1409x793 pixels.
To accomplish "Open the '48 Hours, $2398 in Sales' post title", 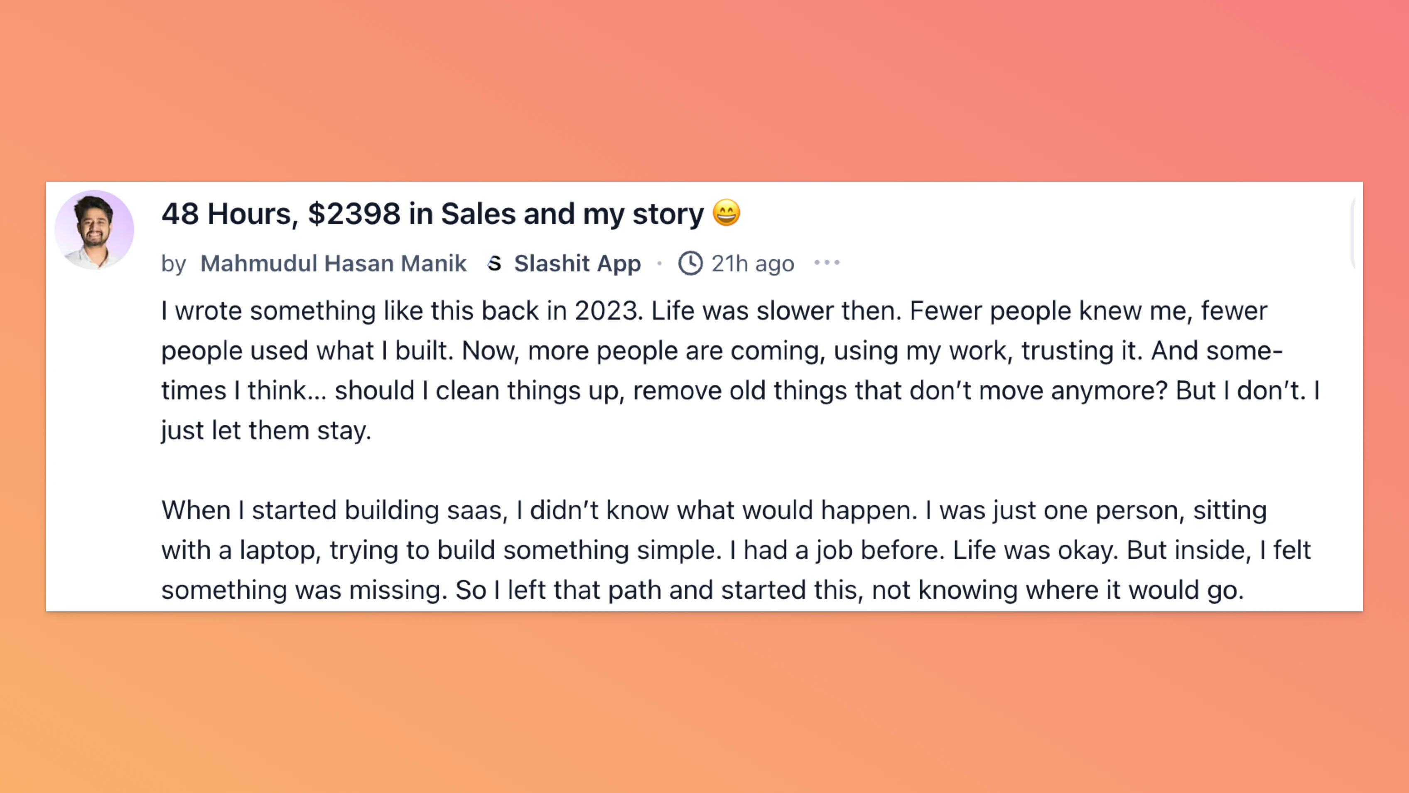I will pos(432,214).
